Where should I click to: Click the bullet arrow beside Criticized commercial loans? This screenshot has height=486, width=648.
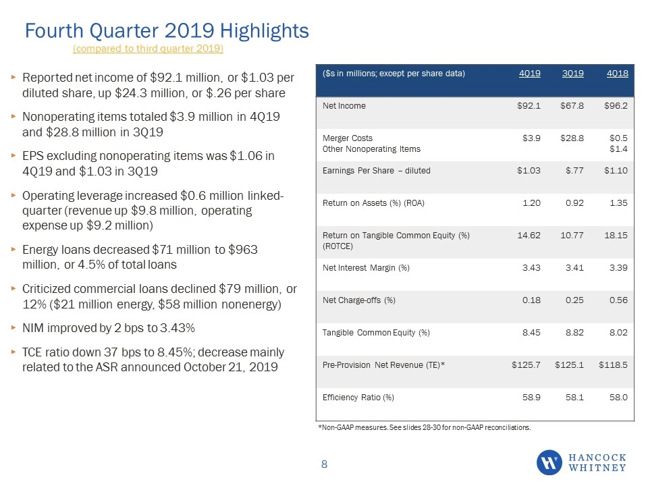click(x=13, y=288)
